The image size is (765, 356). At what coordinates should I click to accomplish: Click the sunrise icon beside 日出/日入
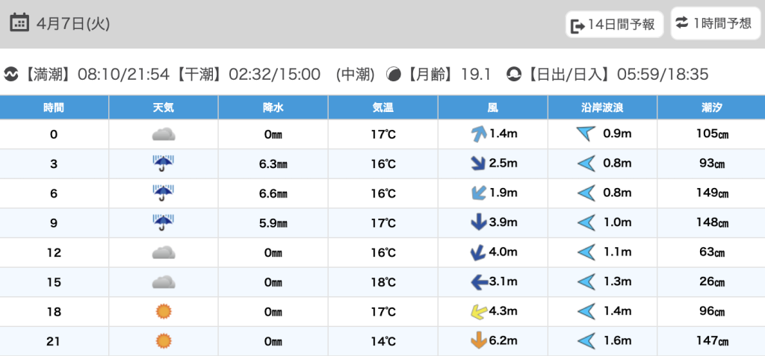pos(514,74)
